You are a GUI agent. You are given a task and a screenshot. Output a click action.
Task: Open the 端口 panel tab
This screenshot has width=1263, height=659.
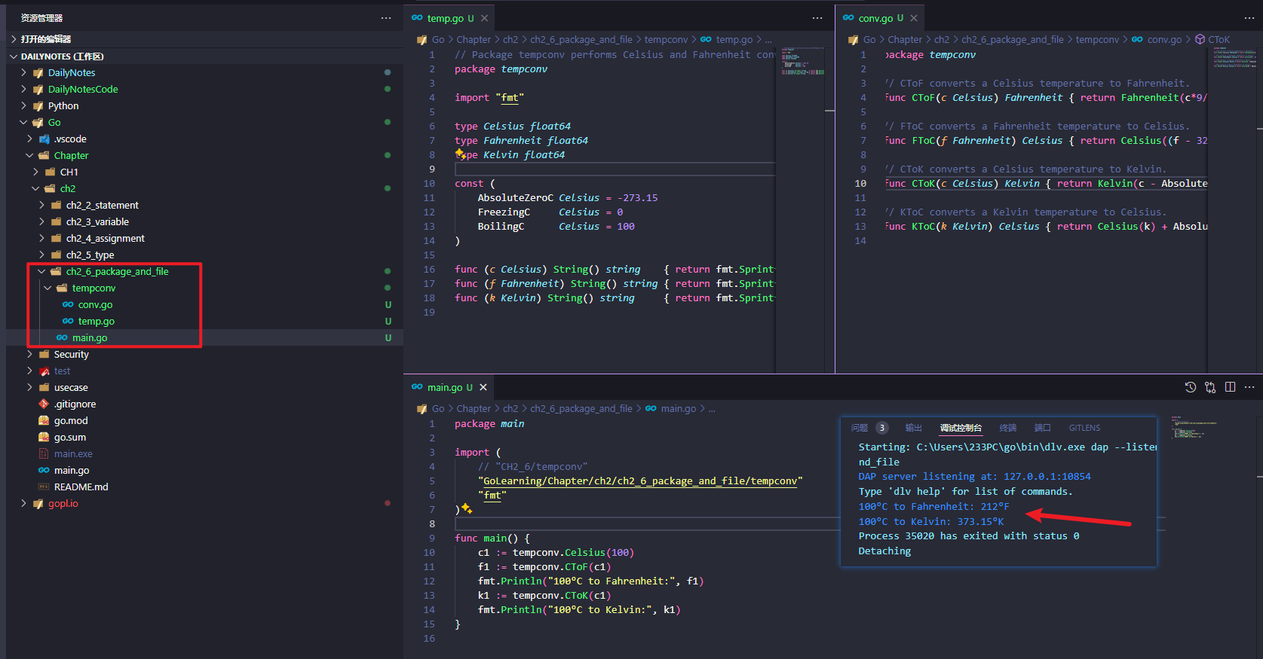point(1042,428)
